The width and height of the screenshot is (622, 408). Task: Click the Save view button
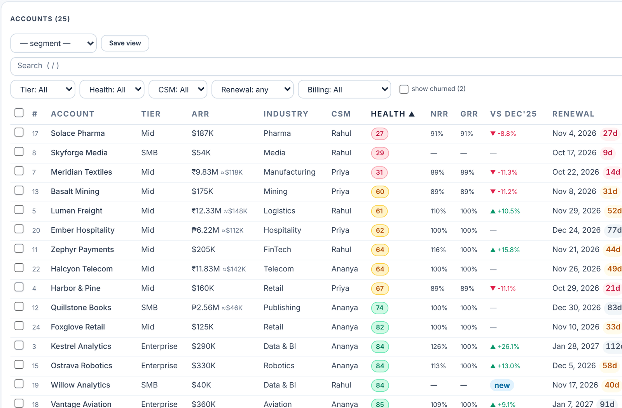[125, 43]
